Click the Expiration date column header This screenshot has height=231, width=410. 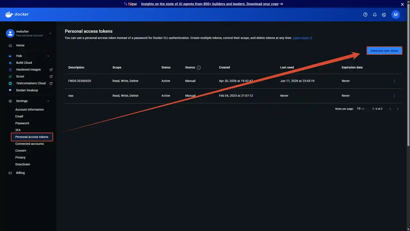pyautogui.click(x=352, y=67)
